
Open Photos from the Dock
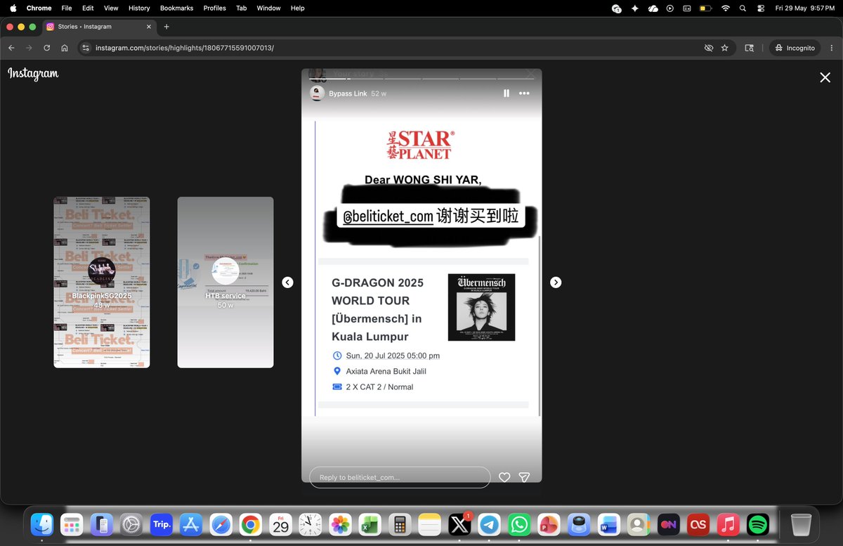pyautogui.click(x=341, y=524)
